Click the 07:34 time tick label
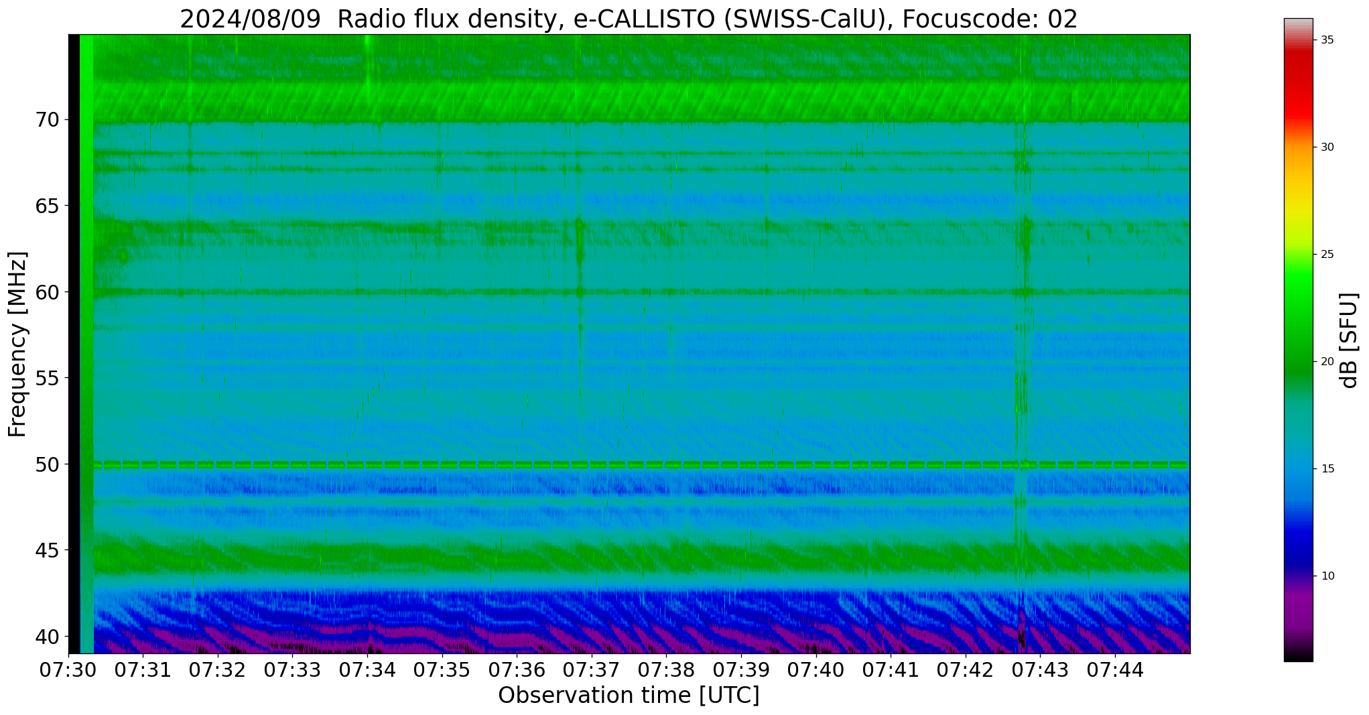 (x=367, y=669)
